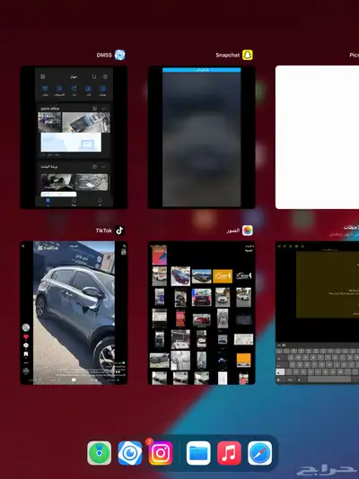Viewport: 359px width, 479px height.
Task: Tap the Photos app icon
Action: (x=248, y=231)
